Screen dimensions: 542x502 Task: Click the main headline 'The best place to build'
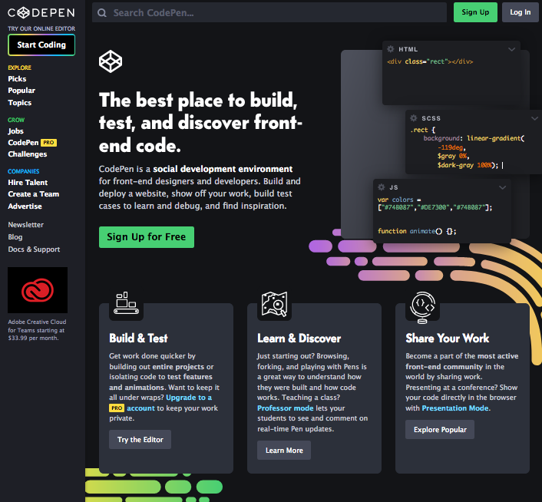(x=200, y=122)
